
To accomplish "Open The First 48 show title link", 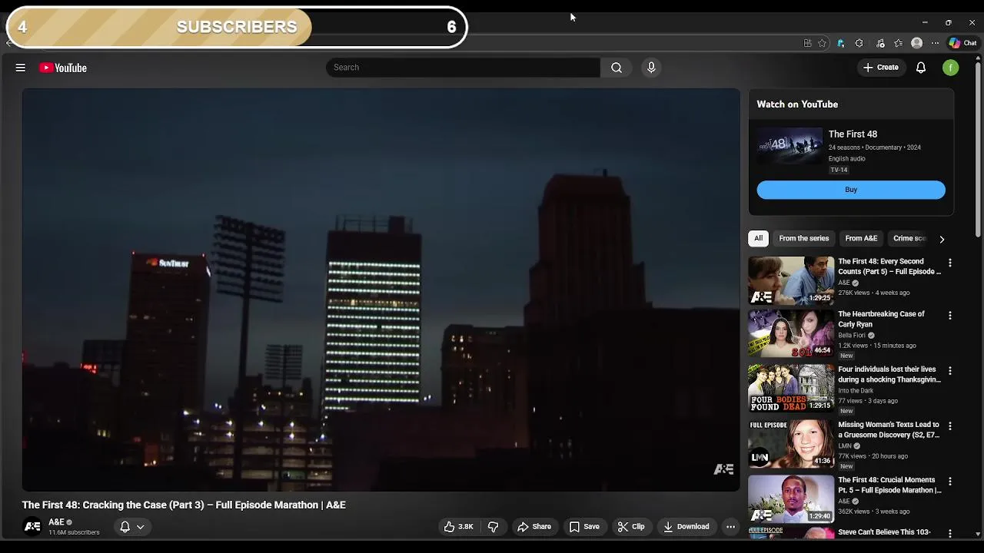I will [x=853, y=134].
